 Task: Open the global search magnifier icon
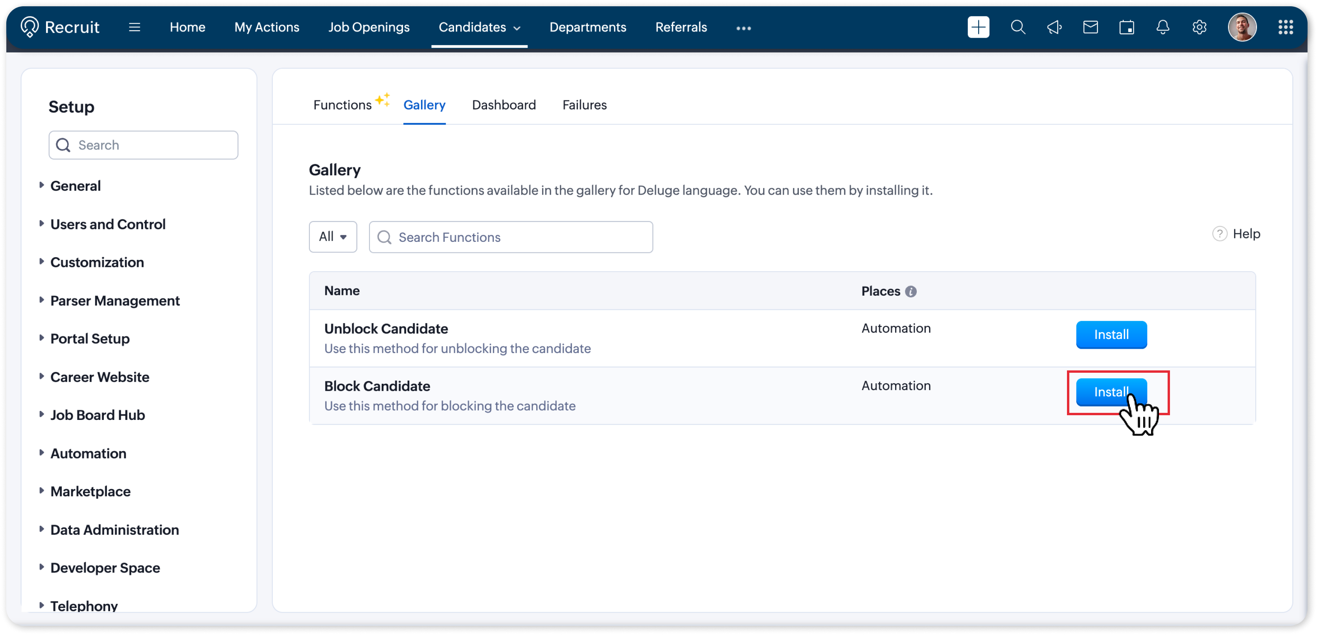[1018, 27]
